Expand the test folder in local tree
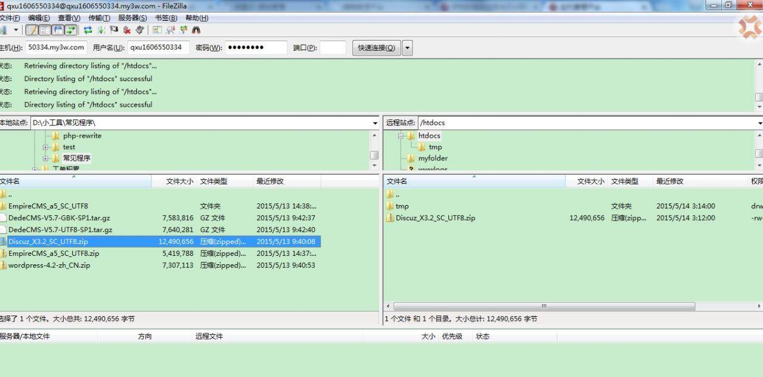Screen dimensions: 763x377 (x=45, y=147)
